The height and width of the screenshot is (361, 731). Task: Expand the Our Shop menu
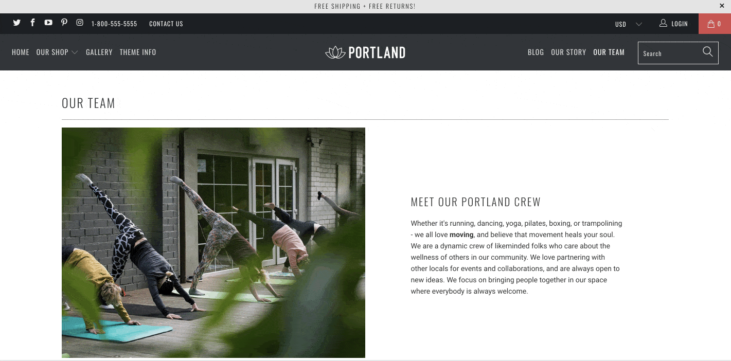(x=57, y=52)
